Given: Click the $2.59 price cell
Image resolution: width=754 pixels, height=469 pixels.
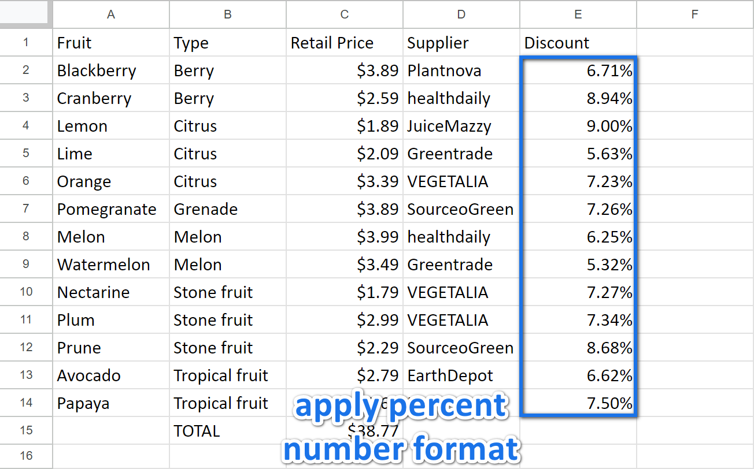Looking at the screenshot, I should coord(345,98).
